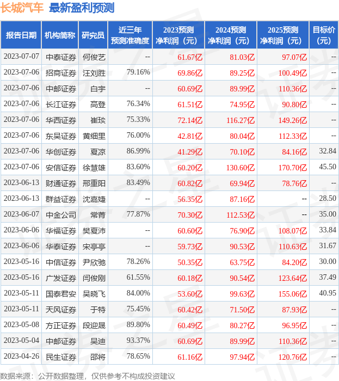339x381 pixels.
Task: Click analyst name 汪刘胜
Action: [x=94, y=73]
